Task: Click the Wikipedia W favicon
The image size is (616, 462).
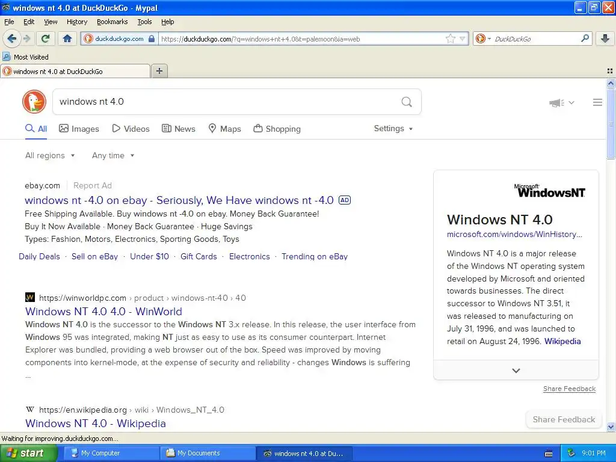Action: (x=30, y=409)
